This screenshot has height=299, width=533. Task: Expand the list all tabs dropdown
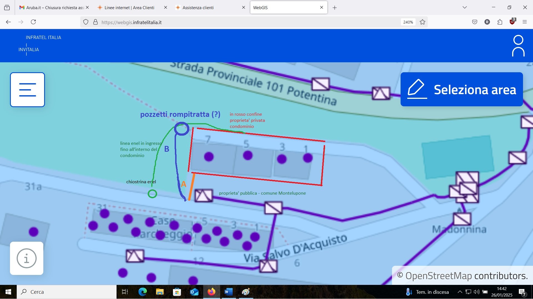pyautogui.click(x=464, y=7)
